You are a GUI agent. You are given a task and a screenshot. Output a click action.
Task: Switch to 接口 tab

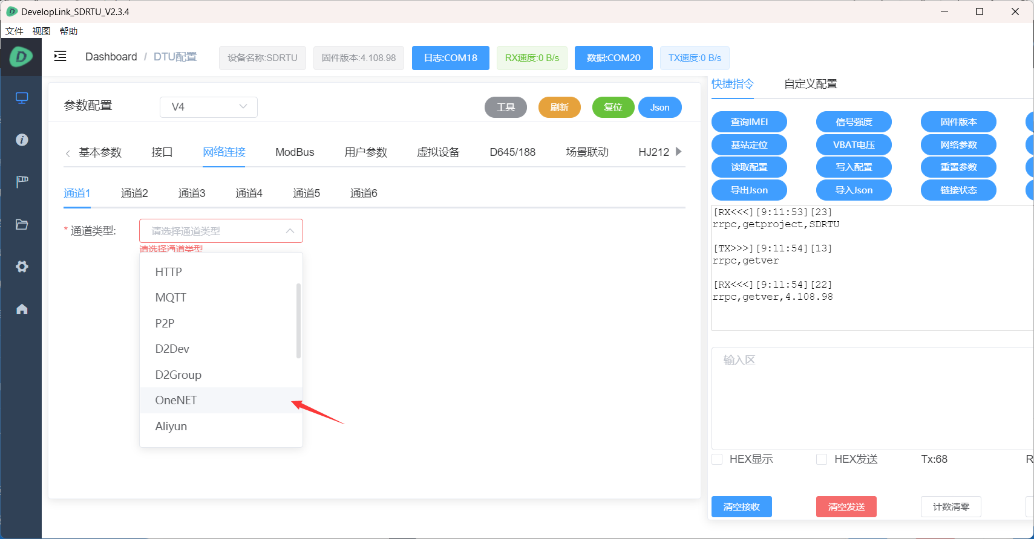(162, 152)
